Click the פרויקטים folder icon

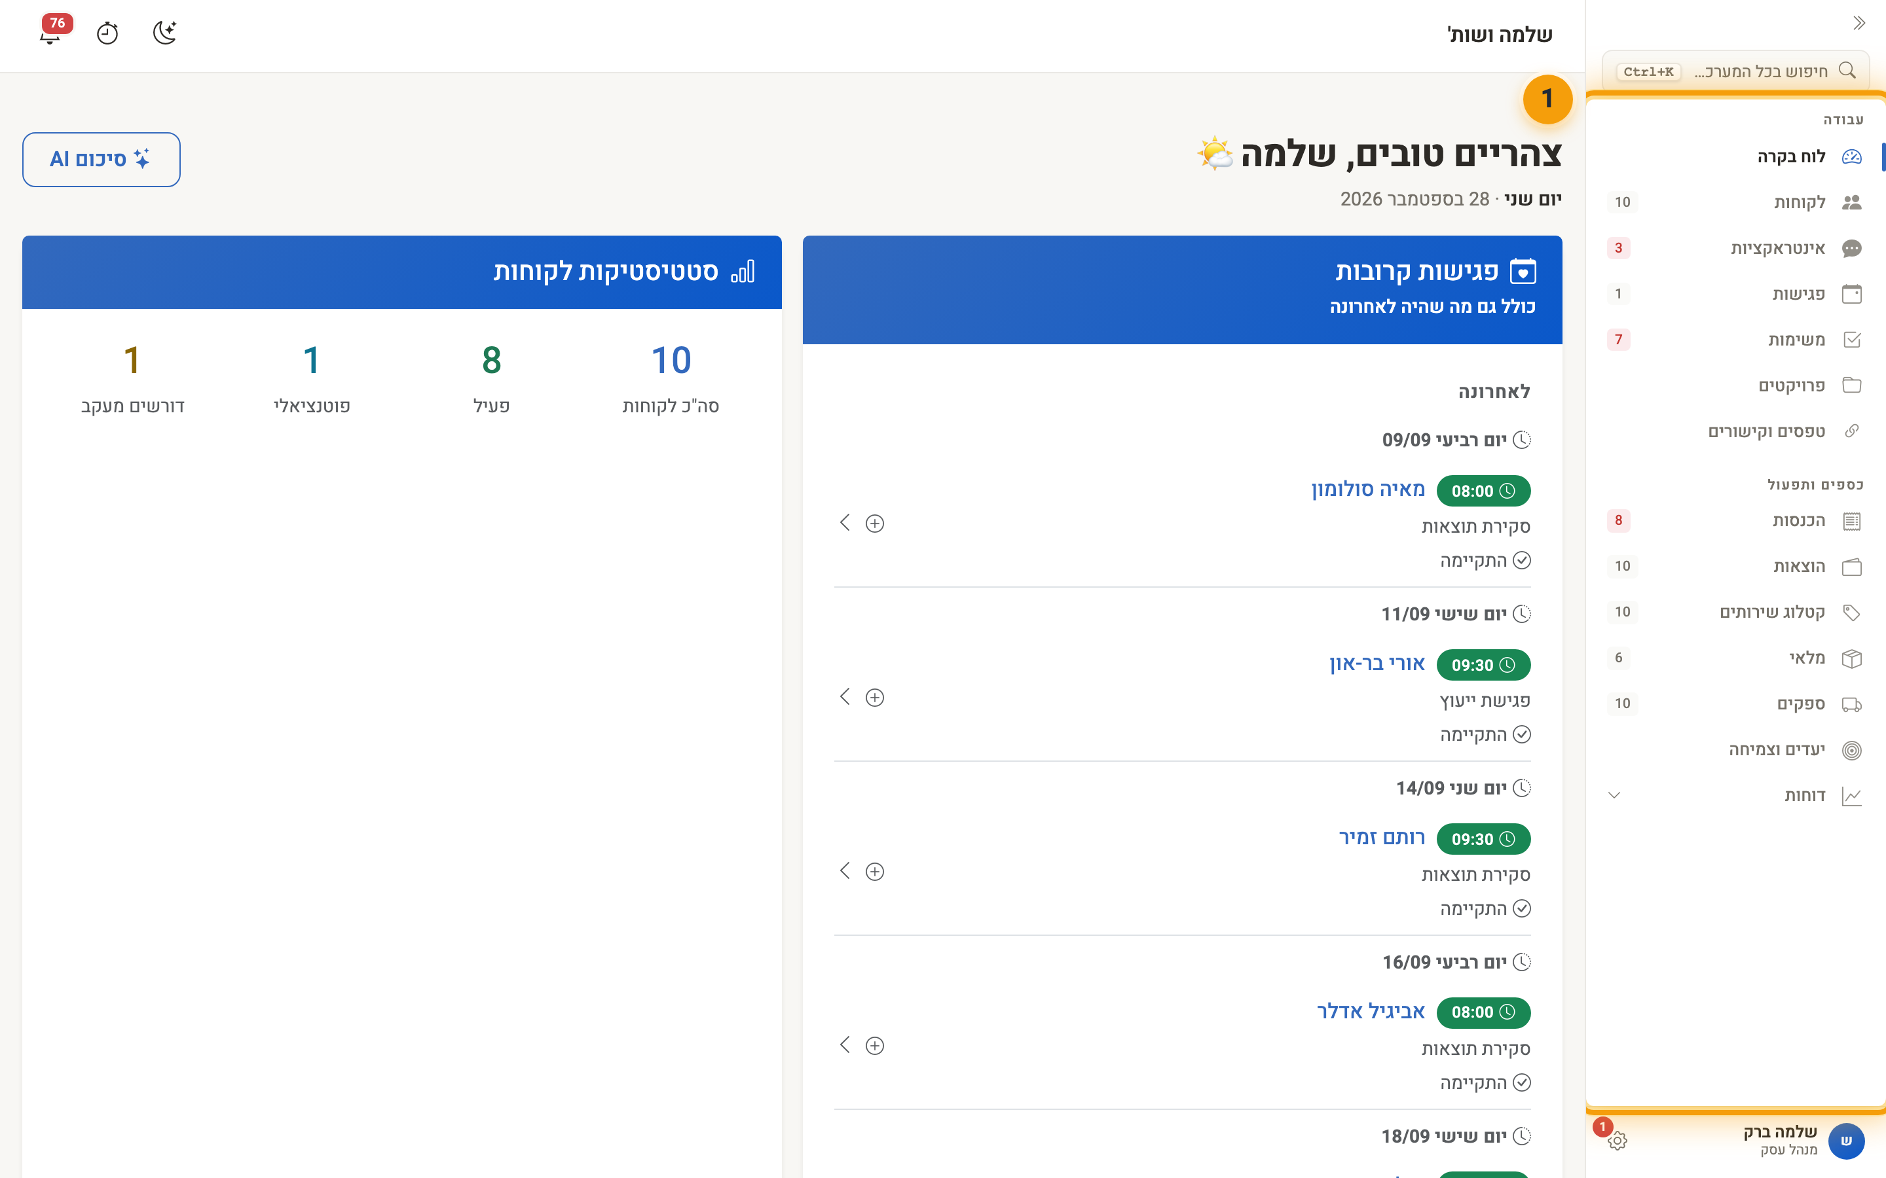pyautogui.click(x=1852, y=385)
